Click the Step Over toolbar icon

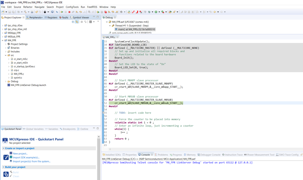coord(81,12)
